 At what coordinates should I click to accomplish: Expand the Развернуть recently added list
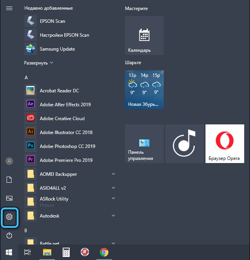pyautogui.click(x=39, y=63)
